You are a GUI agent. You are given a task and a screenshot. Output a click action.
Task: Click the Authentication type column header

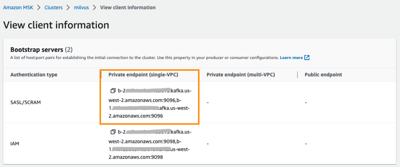[x=34, y=74]
